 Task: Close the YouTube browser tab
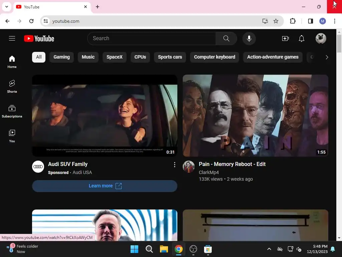point(85,7)
